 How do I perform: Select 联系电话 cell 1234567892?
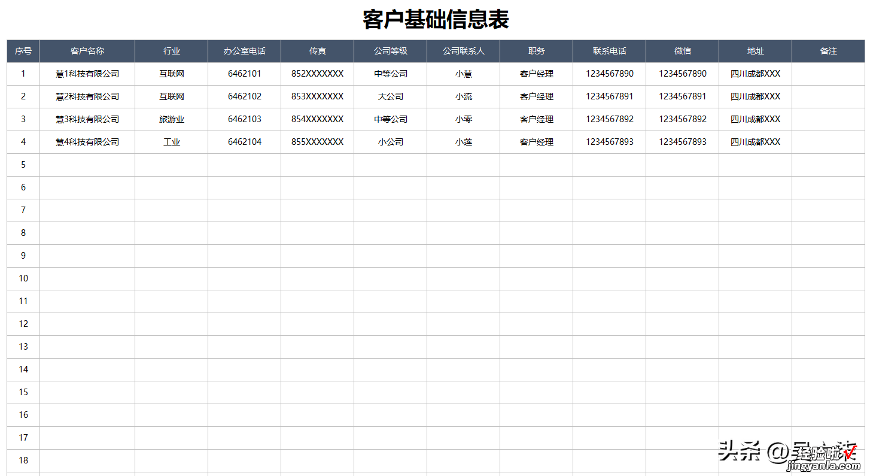(610, 119)
